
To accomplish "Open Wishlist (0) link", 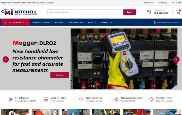I will click(163, 3).
